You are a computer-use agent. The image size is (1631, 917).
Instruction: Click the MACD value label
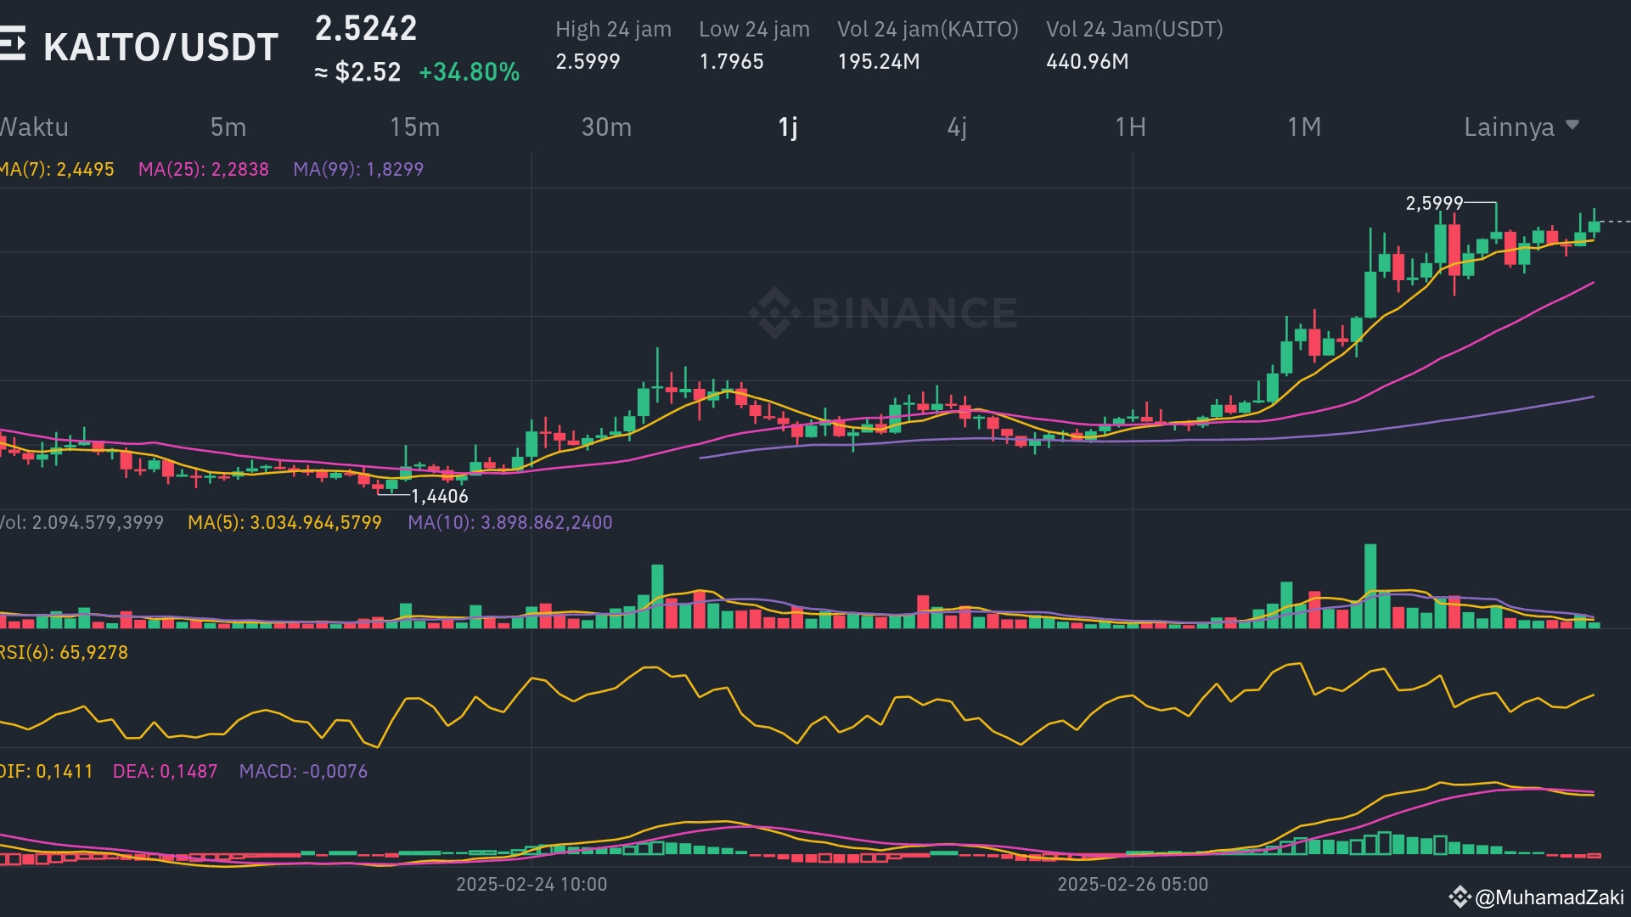[x=302, y=771]
